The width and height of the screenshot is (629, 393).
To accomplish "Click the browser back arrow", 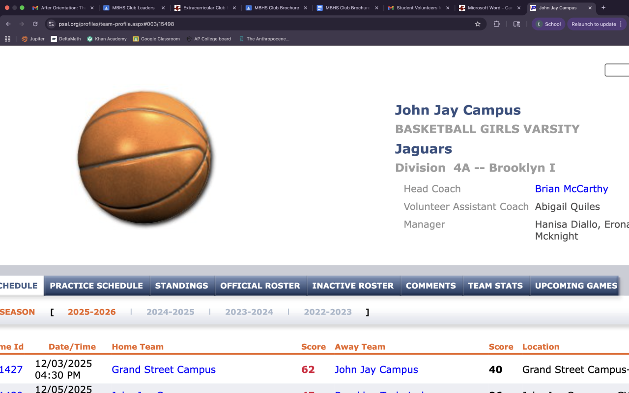I will click(8, 24).
